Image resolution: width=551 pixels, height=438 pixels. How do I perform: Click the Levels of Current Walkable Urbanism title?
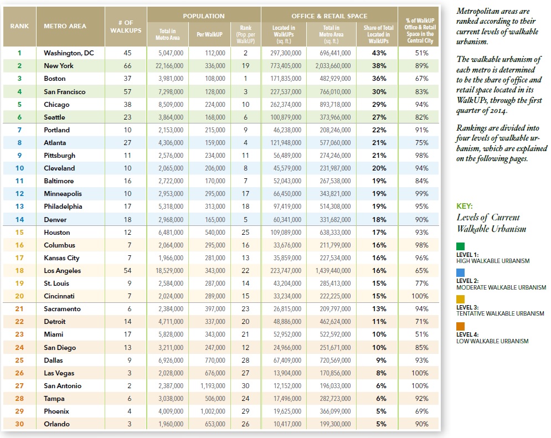click(491, 223)
